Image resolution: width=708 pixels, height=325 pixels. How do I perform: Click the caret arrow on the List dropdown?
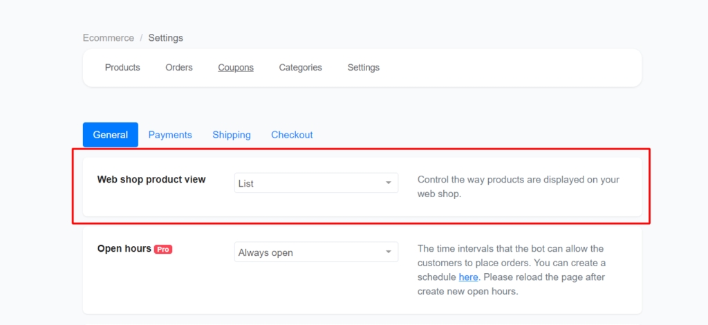[x=389, y=183]
